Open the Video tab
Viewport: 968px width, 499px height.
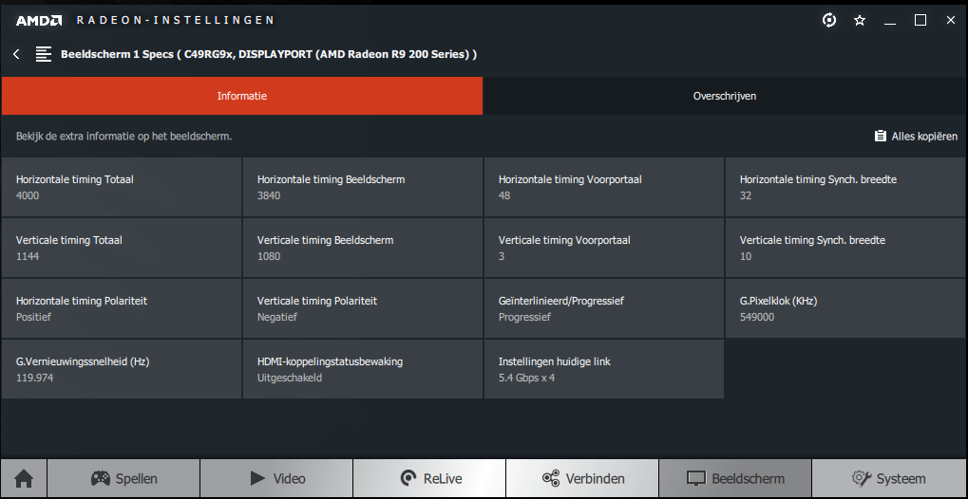[x=276, y=478]
